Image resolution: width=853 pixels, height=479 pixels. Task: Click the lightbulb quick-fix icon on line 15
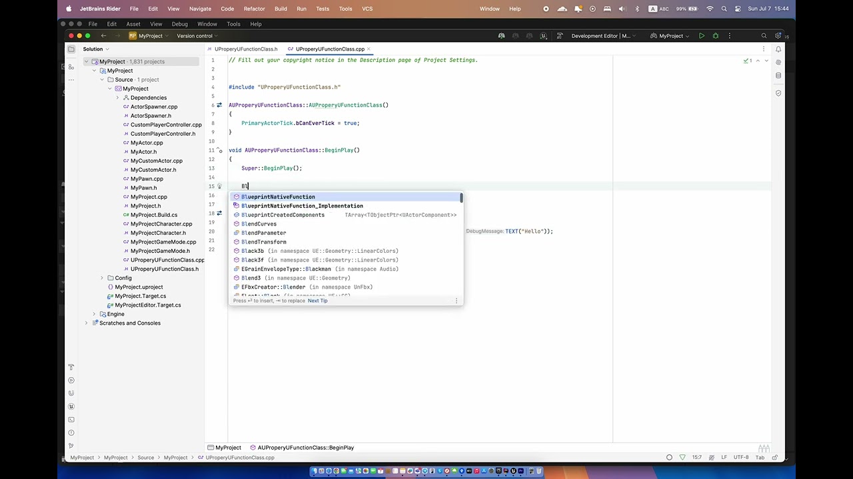pos(219,186)
